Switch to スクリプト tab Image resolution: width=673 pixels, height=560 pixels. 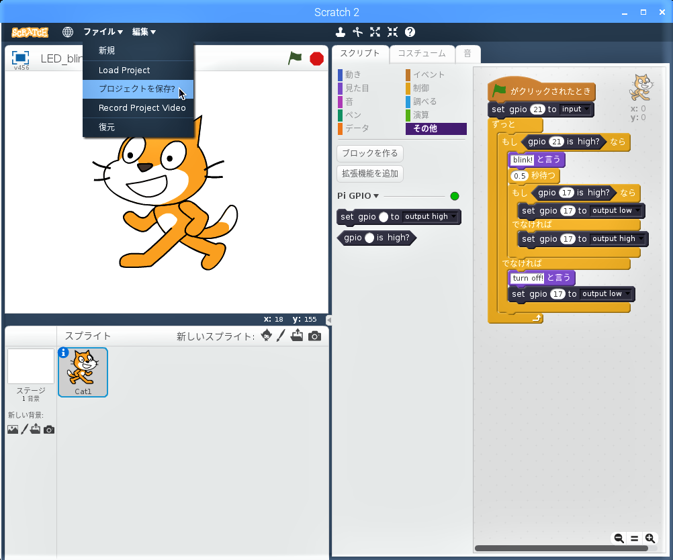[360, 54]
